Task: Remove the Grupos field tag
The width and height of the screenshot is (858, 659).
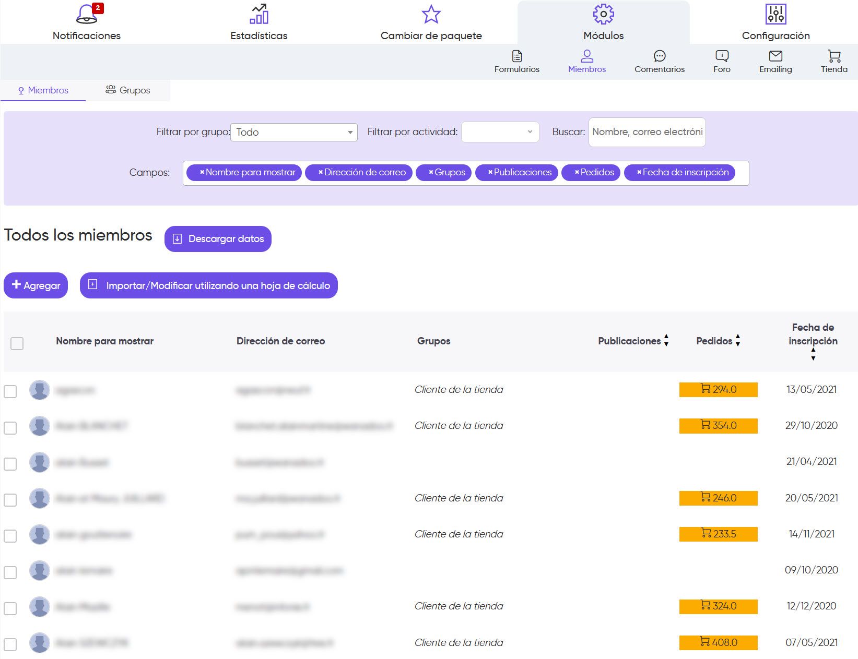Action: 431,172
